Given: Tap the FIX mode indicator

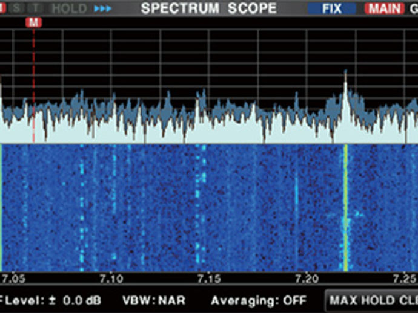Looking at the screenshot, I should [x=332, y=8].
